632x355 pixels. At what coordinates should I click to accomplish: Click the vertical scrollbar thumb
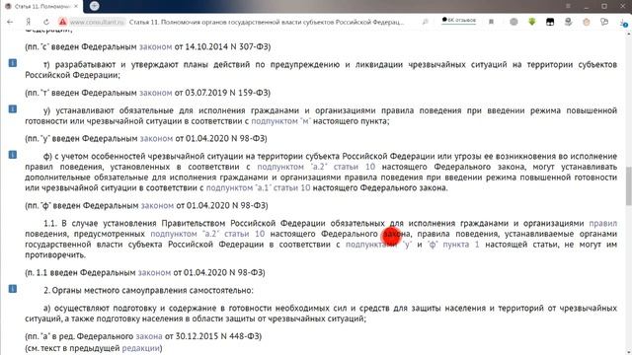[628, 186]
